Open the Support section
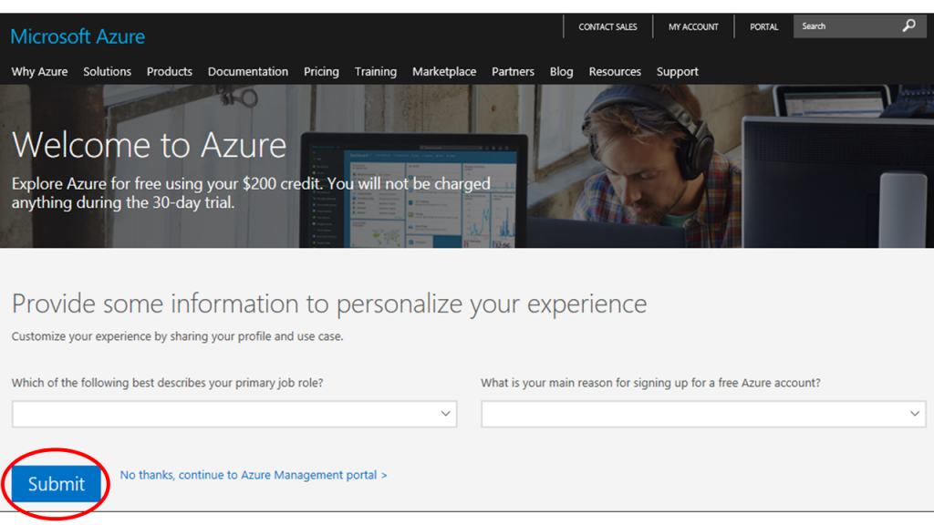 click(677, 71)
